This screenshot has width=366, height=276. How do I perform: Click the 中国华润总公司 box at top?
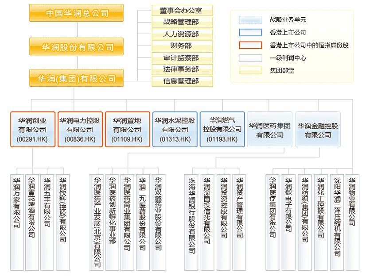[77, 13]
